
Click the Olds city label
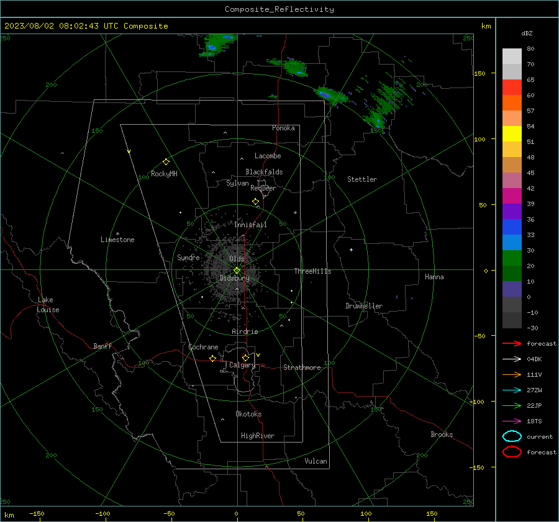coord(237,259)
